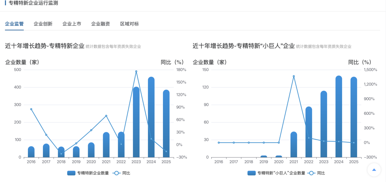The image size is (386, 182).
Task: Click the 2018 bar in left chart
Action: tap(61, 152)
